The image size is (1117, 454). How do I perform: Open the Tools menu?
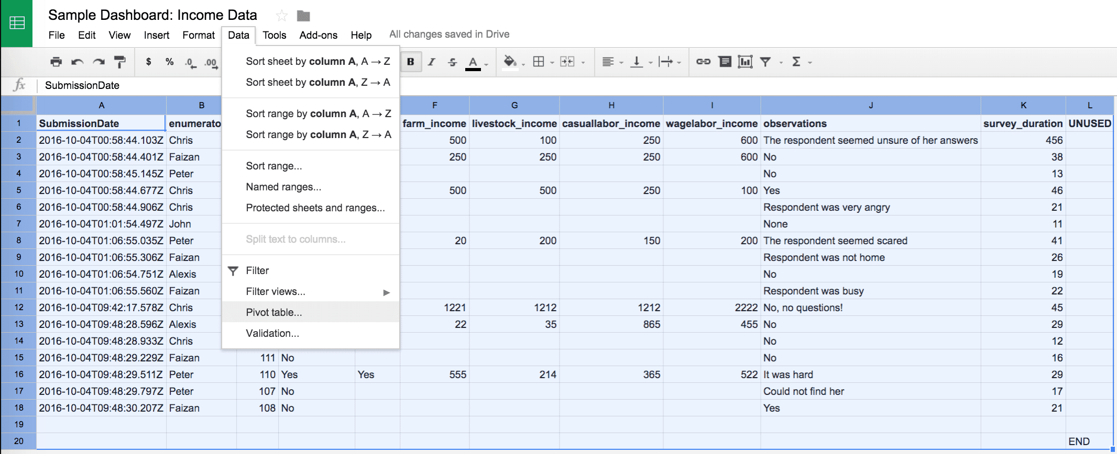275,35
